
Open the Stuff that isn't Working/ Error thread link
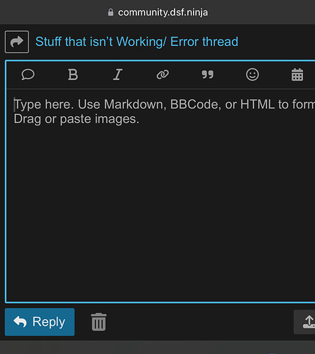(x=137, y=42)
